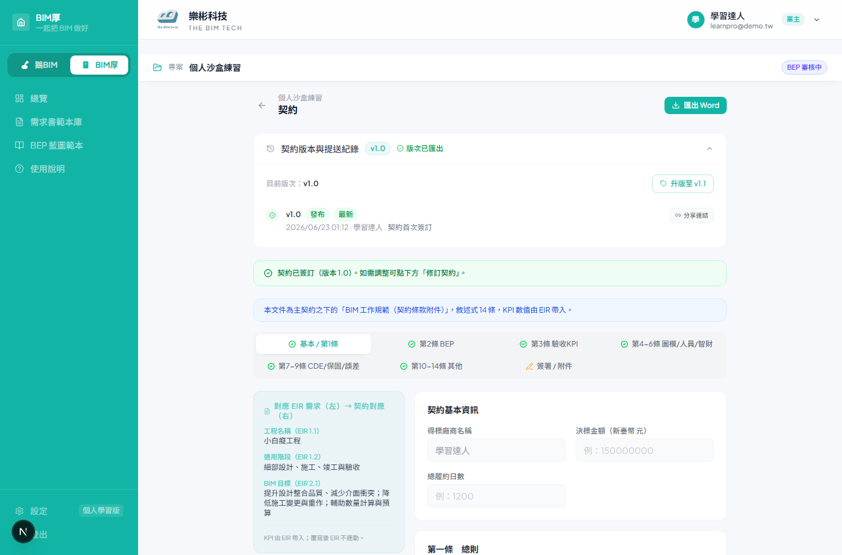Image resolution: width=842 pixels, height=555 pixels.
Task: Click the home icon in sidebar header
Action: point(21,22)
